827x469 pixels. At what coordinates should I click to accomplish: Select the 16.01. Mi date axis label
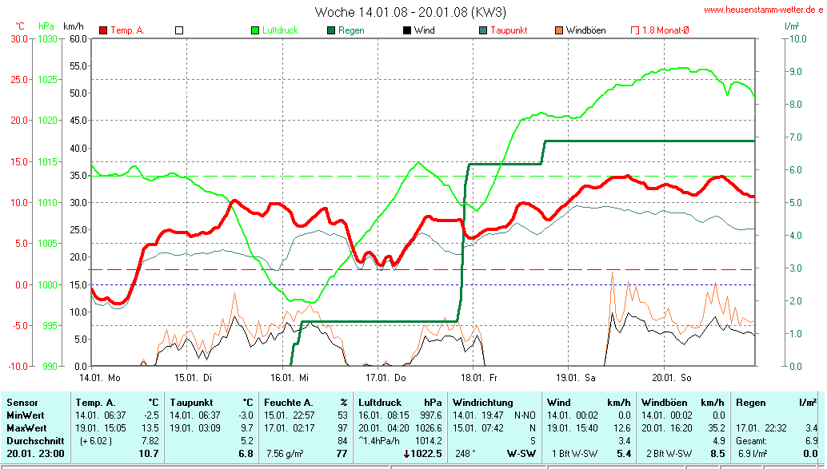[287, 376]
